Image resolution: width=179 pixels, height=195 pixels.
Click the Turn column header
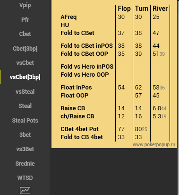[142, 9]
